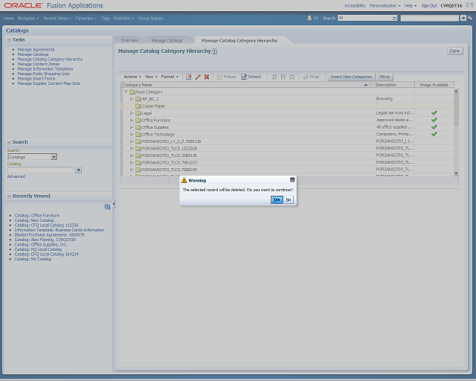Click the Insert Item Categories button
Screen dimensions: 476x381
(x=351, y=77)
